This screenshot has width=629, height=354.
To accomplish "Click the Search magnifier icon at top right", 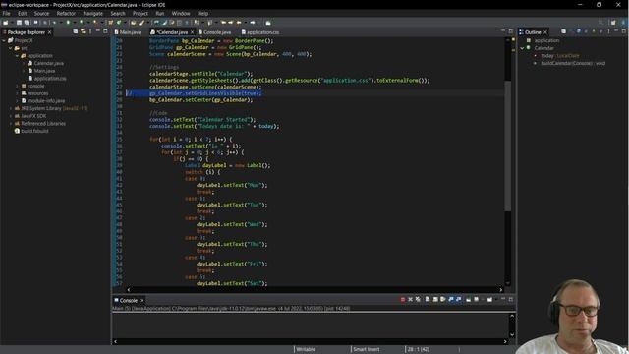I will click(x=600, y=23).
